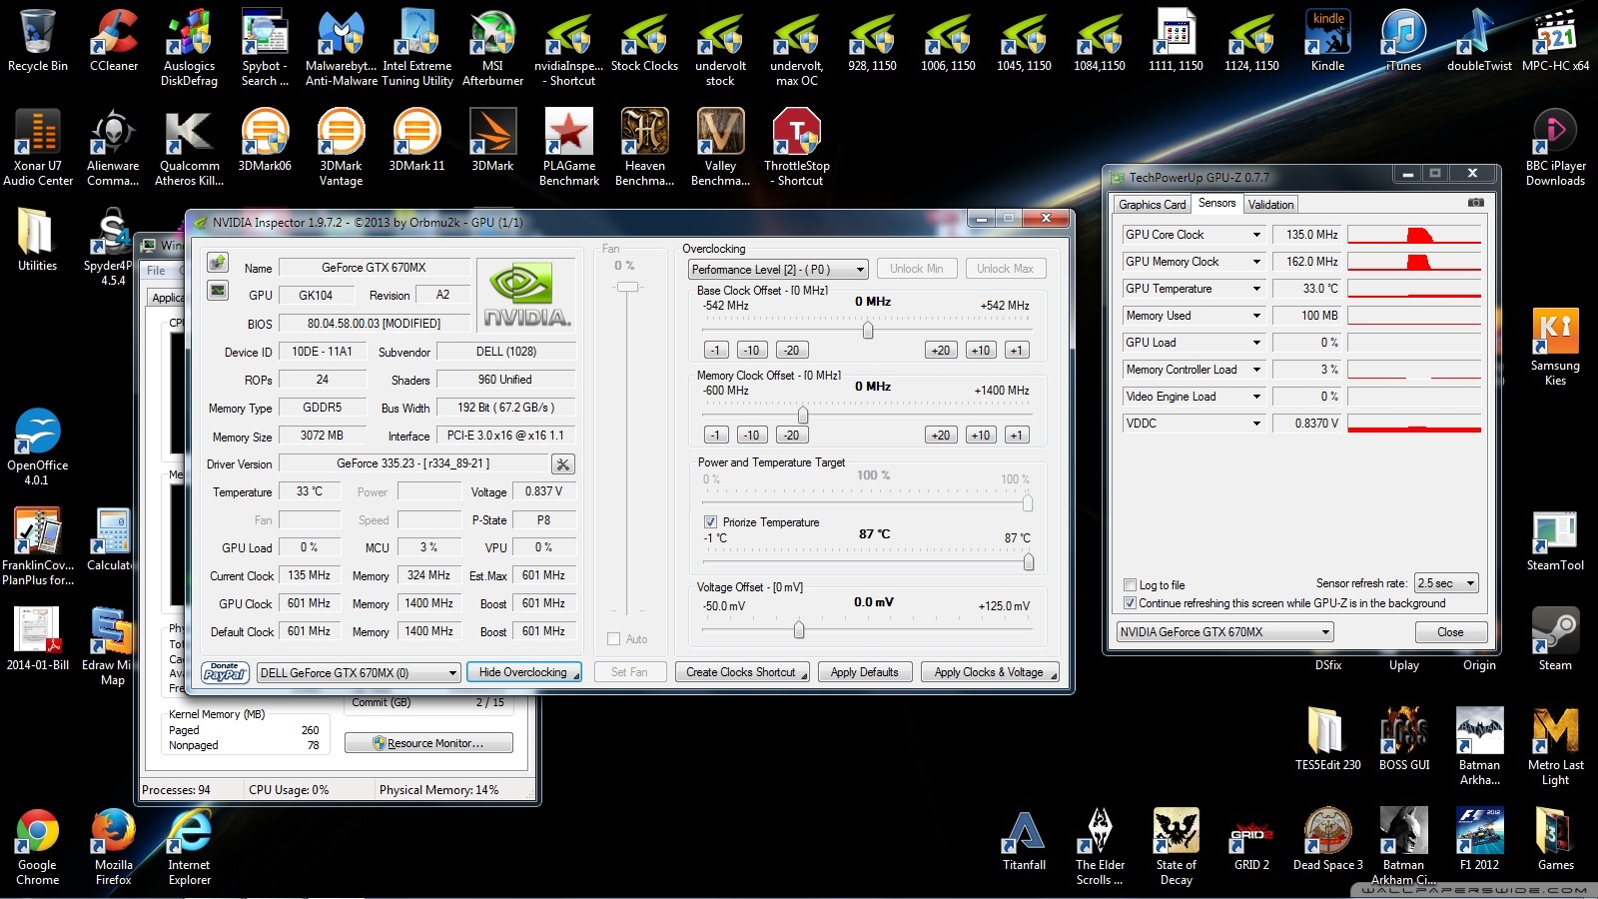The image size is (1598, 899).
Task: Open the sensor monitoring icon beside GPU field
Action: [217, 290]
